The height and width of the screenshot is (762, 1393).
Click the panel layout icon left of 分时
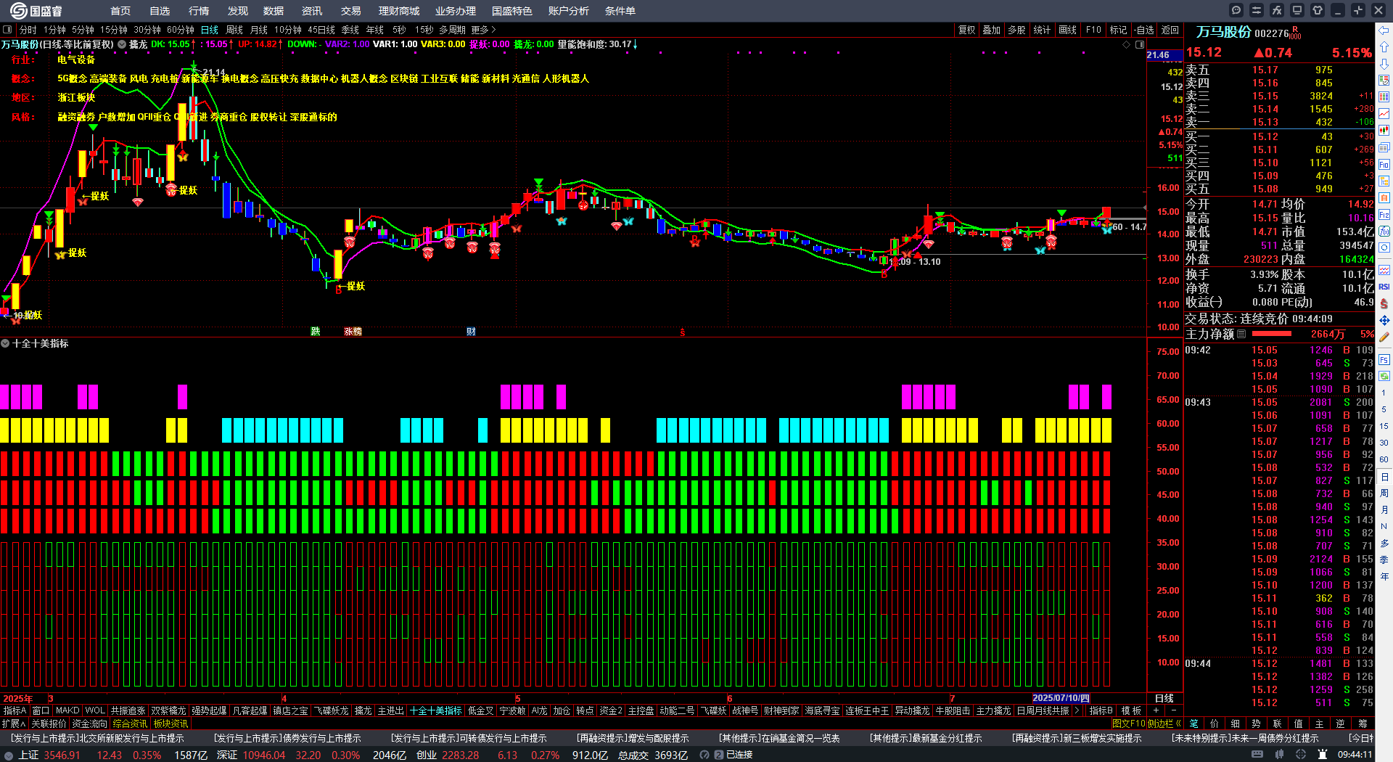tap(7, 30)
